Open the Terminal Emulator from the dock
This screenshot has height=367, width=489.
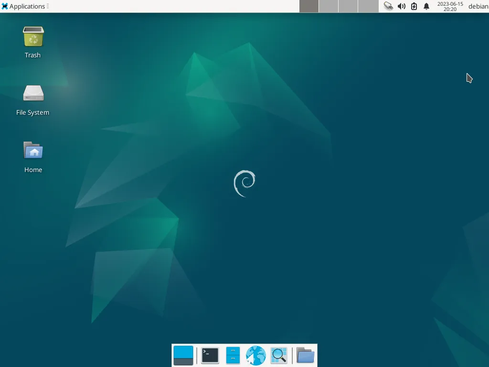pyautogui.click(x=210, y=356)
